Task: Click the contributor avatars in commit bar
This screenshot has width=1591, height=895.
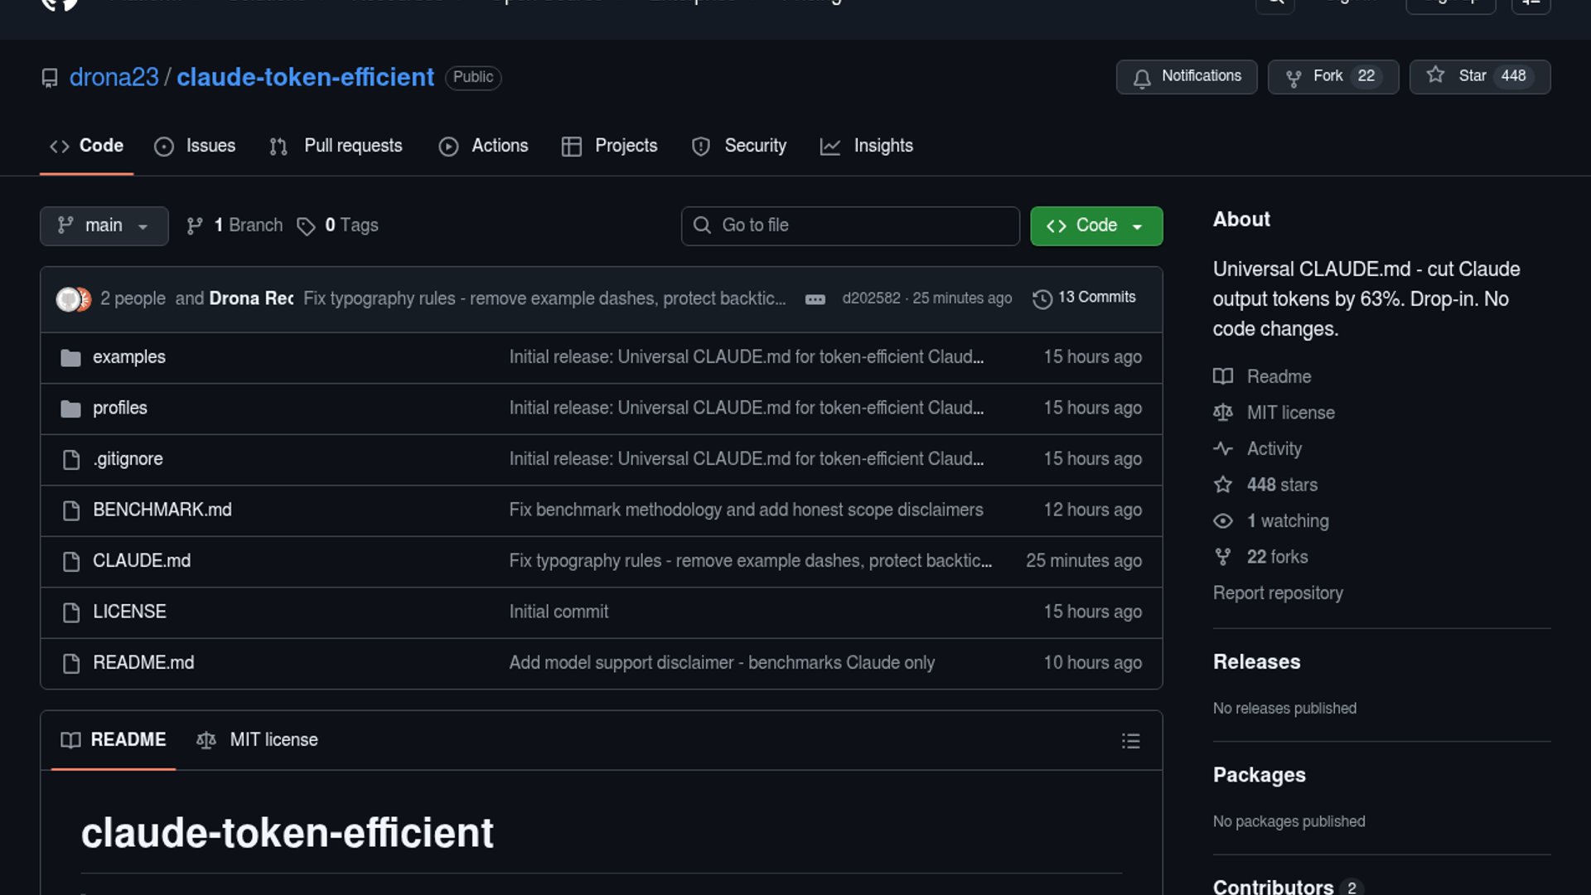Action: pyautogui.click(x=73, y=298)
